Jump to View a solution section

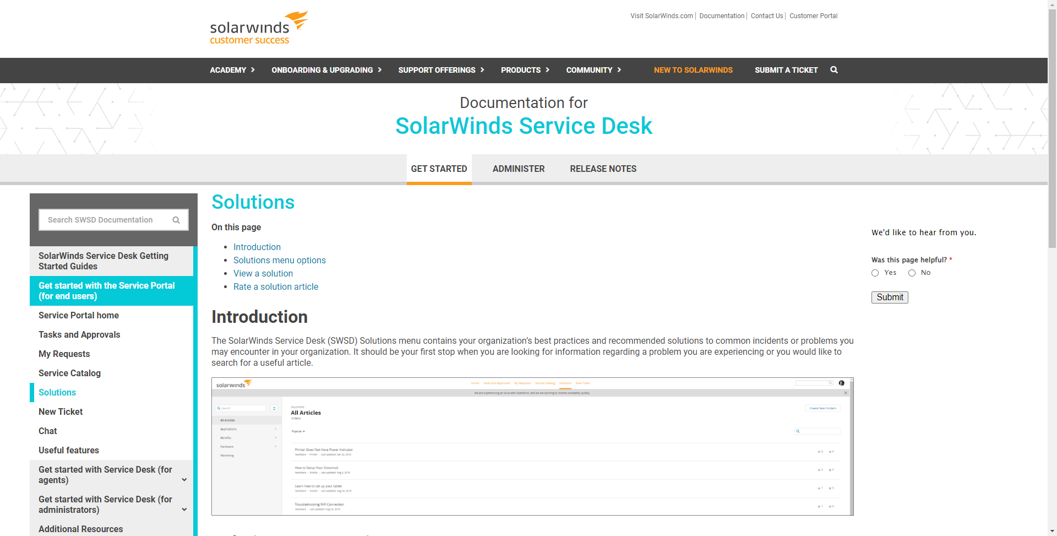pyautogui.click(x=263, y=274)
